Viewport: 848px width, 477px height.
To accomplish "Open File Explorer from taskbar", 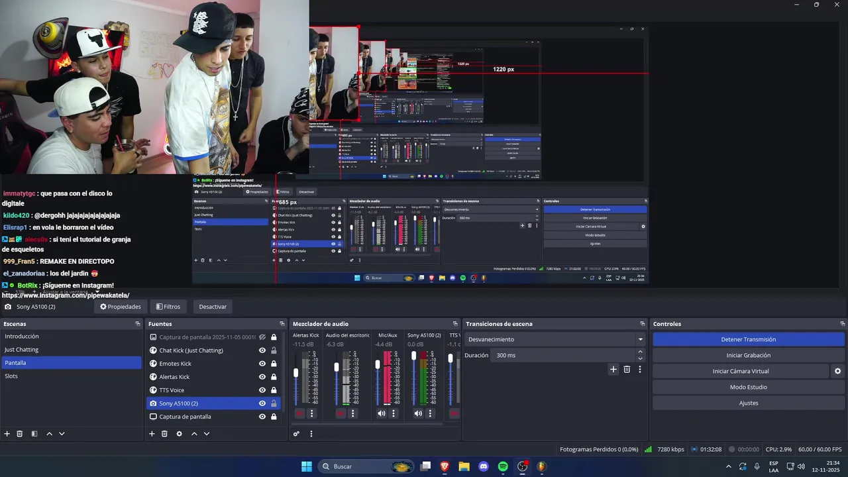I will (464, 466).
